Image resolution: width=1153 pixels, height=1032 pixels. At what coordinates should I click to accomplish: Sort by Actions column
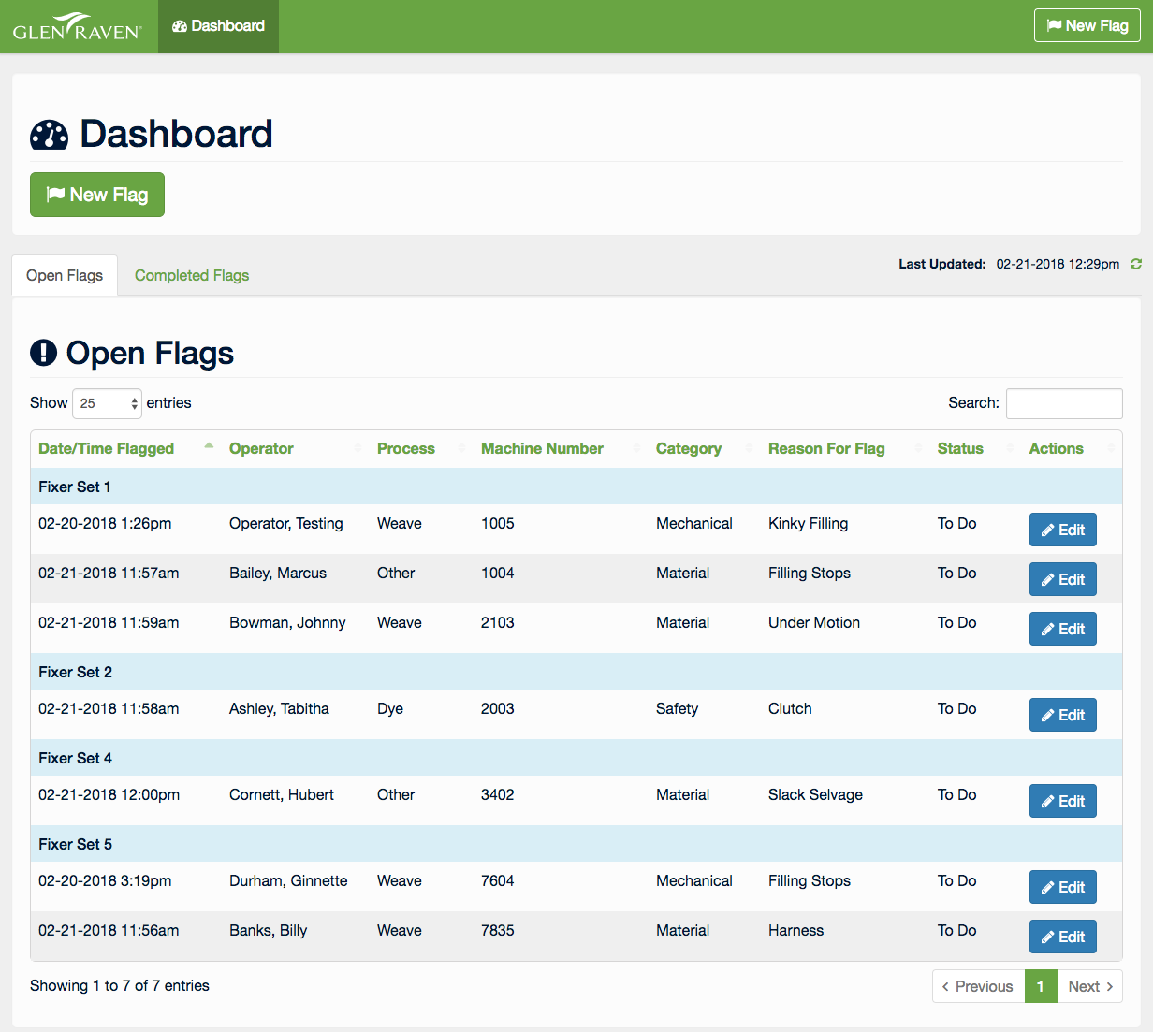(x=1072, y=449)
